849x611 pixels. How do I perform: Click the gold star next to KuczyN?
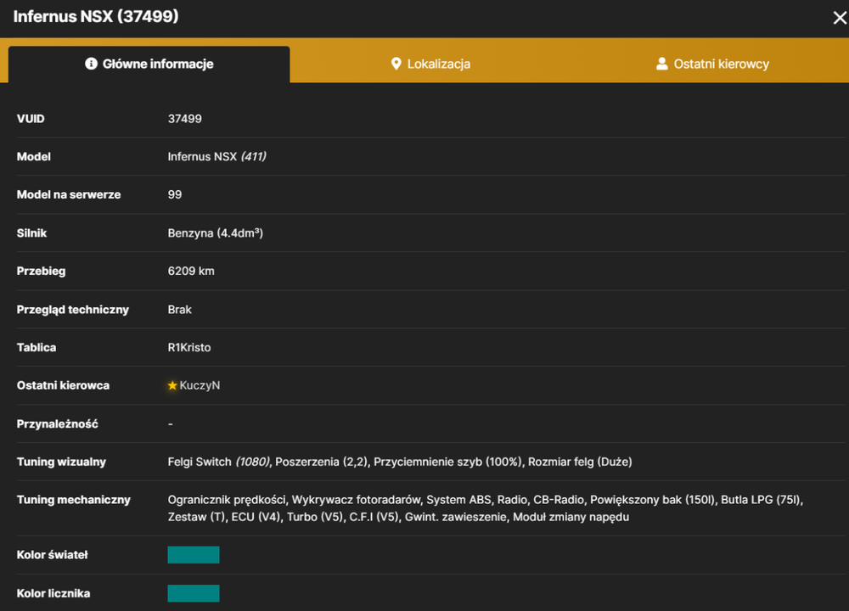pyautogui.click(x=172, y=385)
